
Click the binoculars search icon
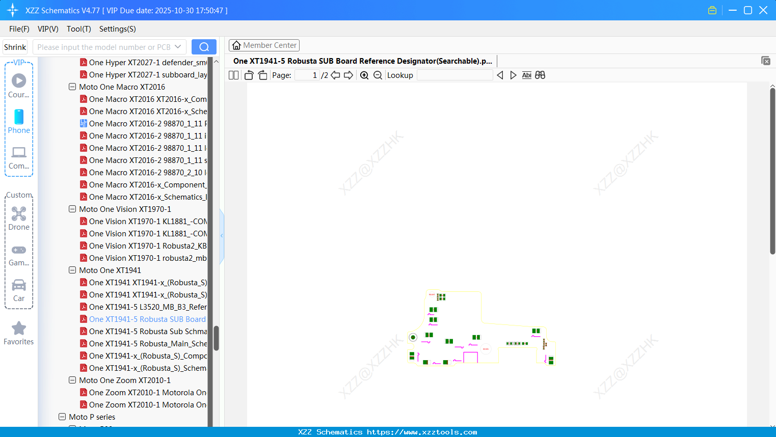(540, 75)
